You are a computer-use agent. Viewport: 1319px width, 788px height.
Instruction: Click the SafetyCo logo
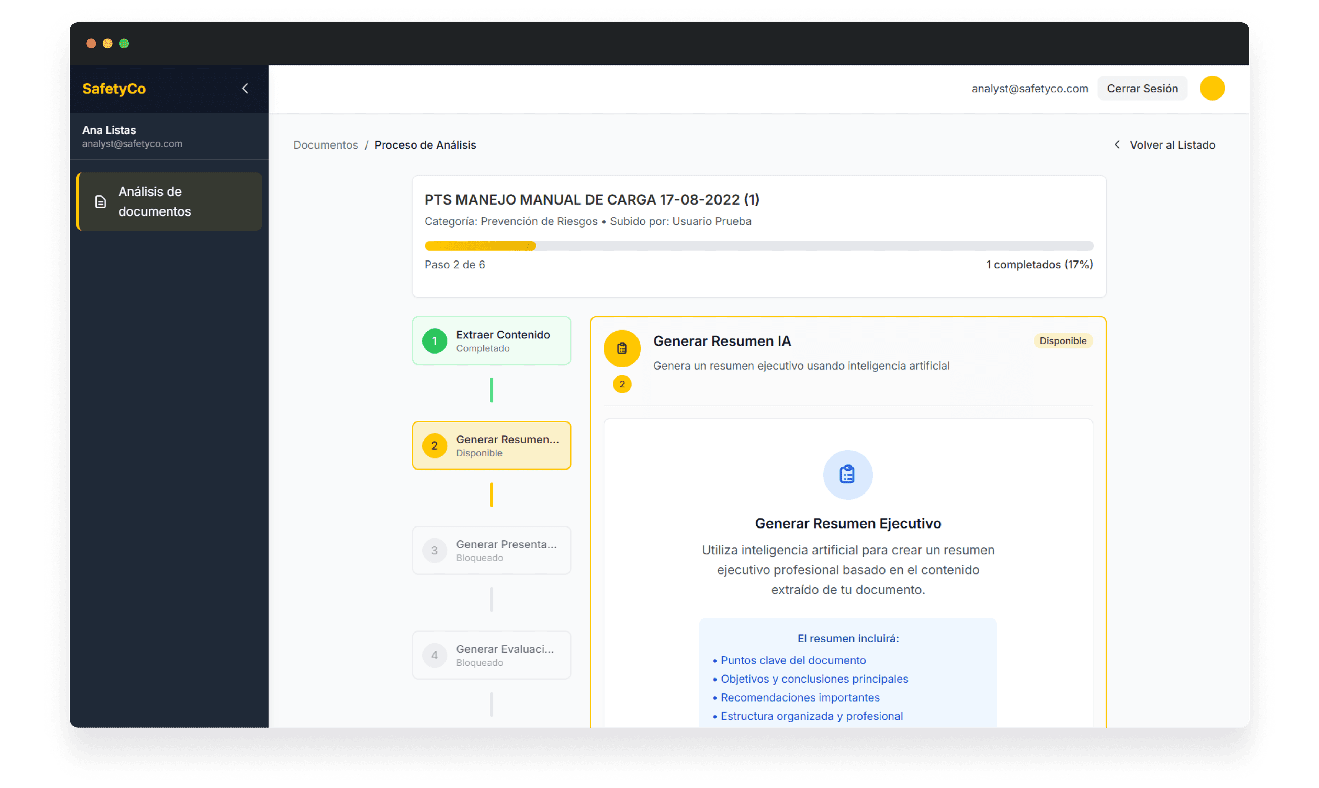114,89
